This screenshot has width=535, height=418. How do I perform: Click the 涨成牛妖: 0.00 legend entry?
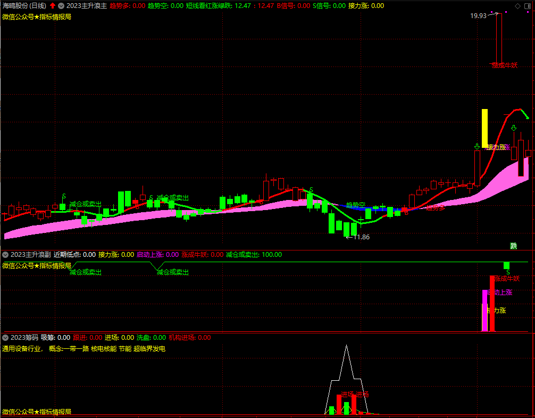(x=203, y=255)
